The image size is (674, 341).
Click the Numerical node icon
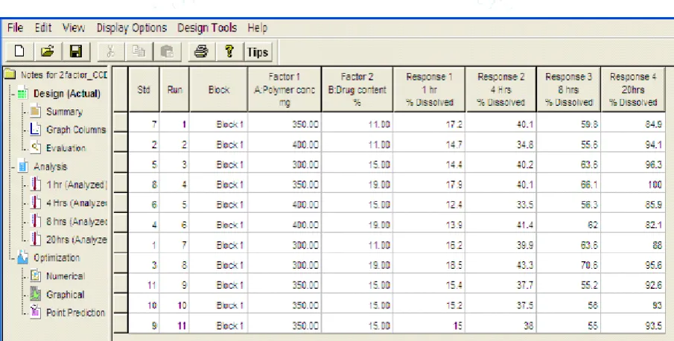tap(36, 275)
